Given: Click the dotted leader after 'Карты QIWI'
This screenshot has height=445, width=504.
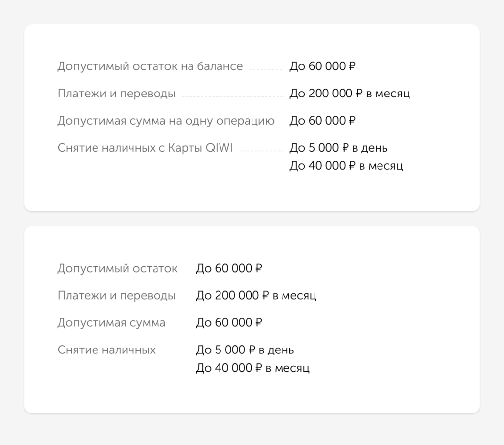Looking at the screenshot, I should coord(261,151).
